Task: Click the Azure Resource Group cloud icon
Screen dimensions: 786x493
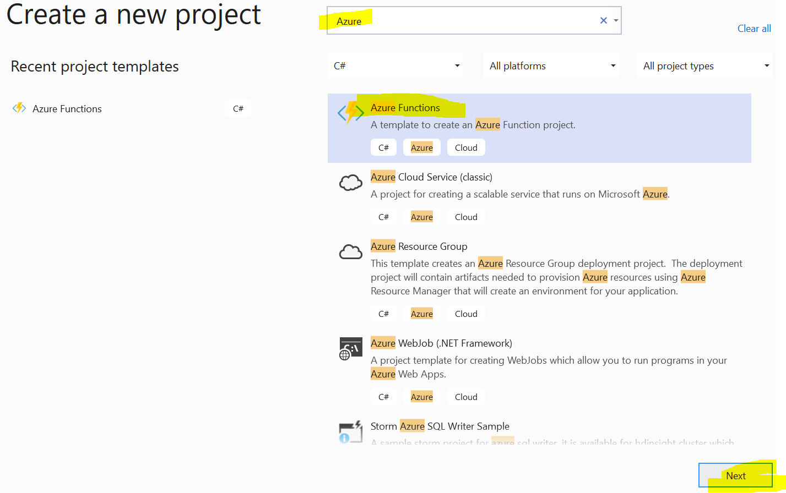Action: pyautogui.click(x=351, y=252)
